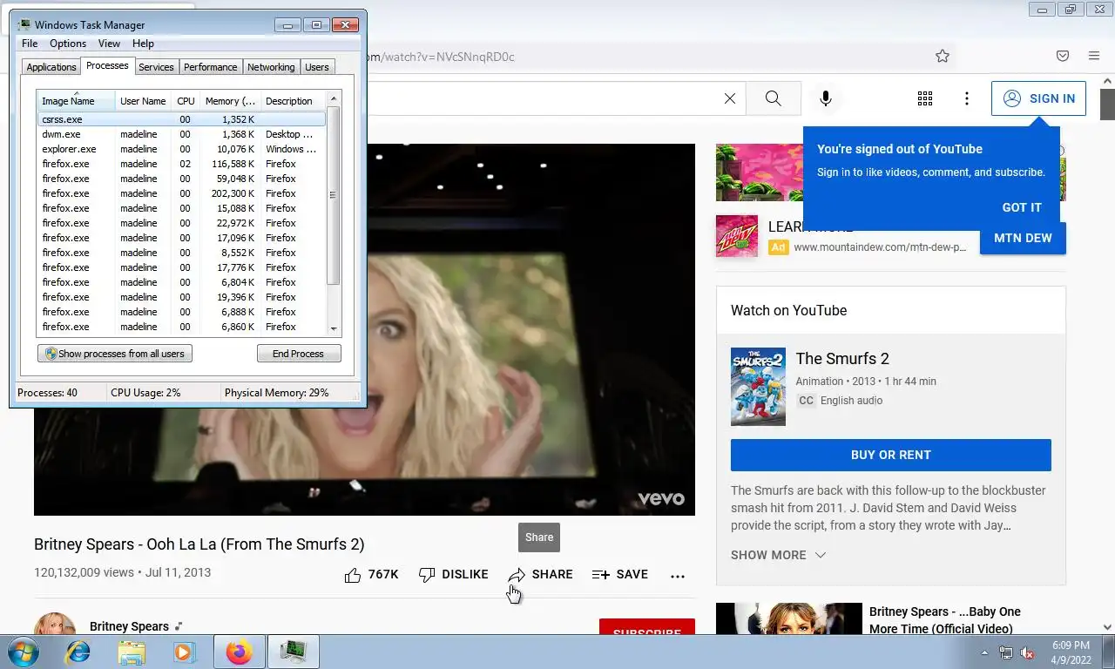This screenshot has width=1115, height=669.
Task: Click The Smurfs 2 movie poster
Action: point(758,387)
